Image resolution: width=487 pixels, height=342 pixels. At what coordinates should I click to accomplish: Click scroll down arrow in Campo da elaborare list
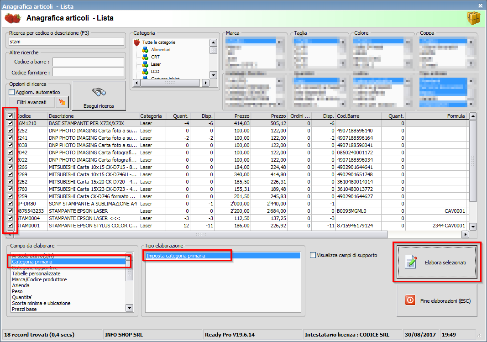point(130,308)
